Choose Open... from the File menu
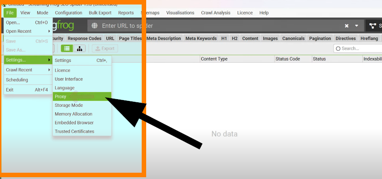Viewport: 382px width, 179px height. pyautogui.click(x=28, y=22)
